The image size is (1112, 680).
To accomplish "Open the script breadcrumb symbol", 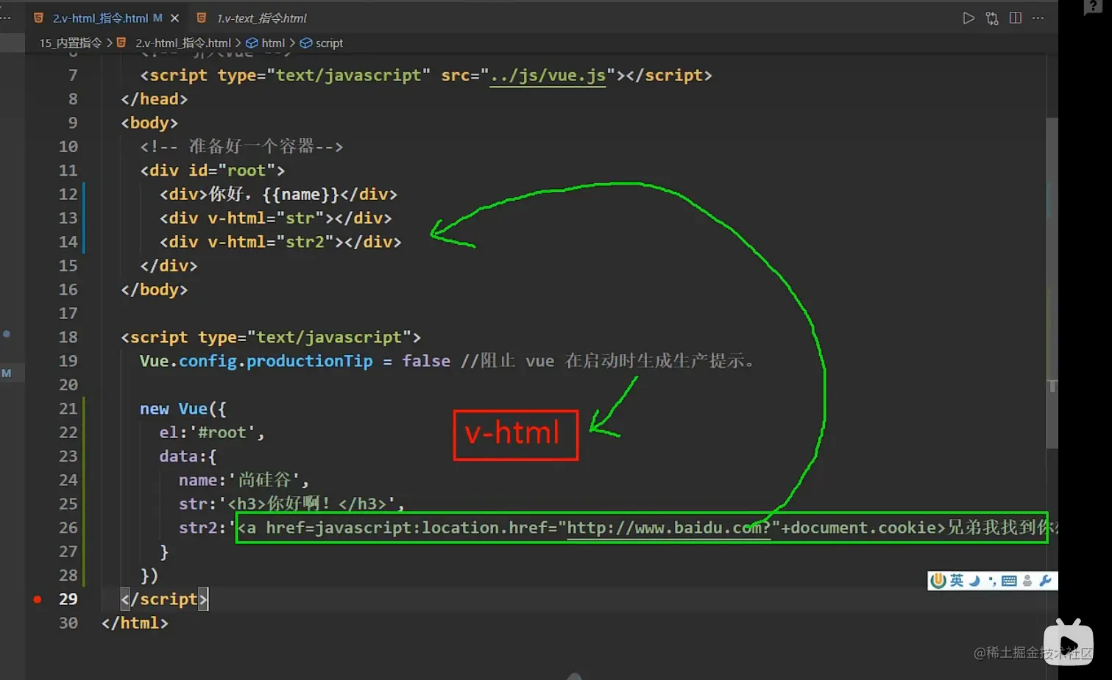I will tap(329, 43).
